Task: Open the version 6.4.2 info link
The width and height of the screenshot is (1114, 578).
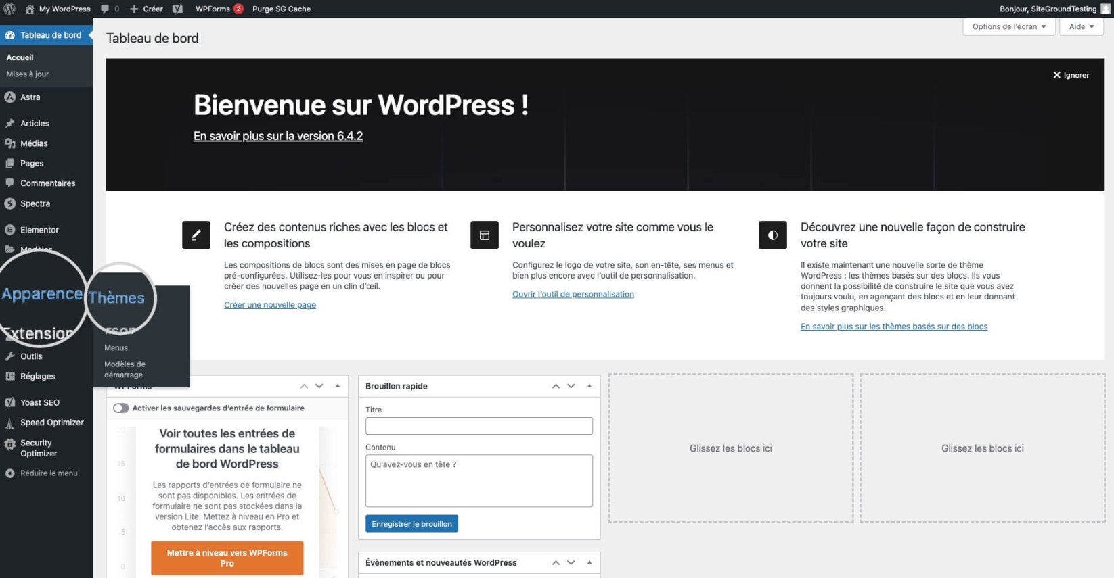Action: (x=278, y=136)
